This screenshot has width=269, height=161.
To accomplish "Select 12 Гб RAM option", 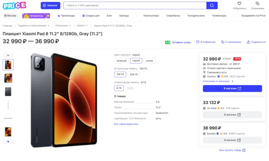I will pyautogui.click(x=130, y=88).
